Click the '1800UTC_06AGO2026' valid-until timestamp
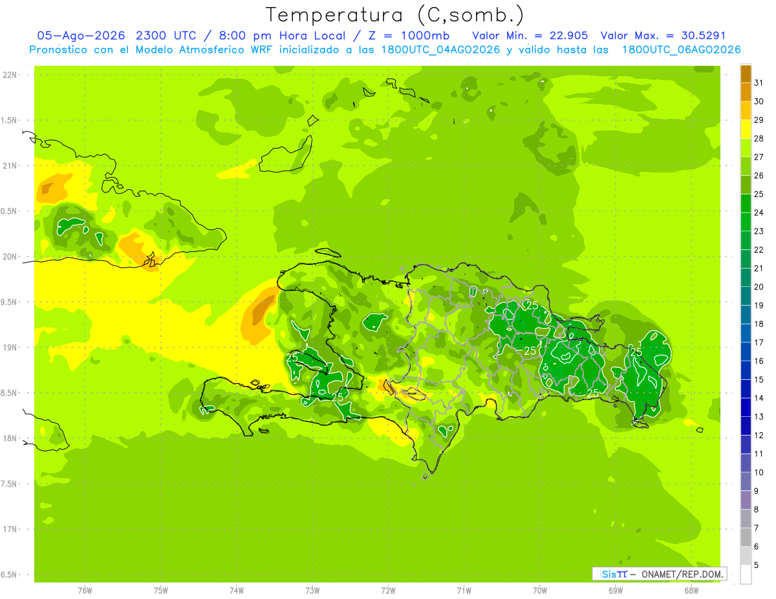 (x=682, y=50)
